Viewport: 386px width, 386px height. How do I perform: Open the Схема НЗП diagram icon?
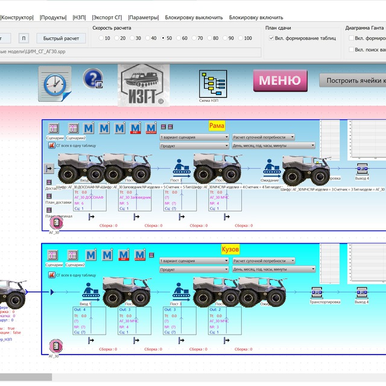(213, 84)
